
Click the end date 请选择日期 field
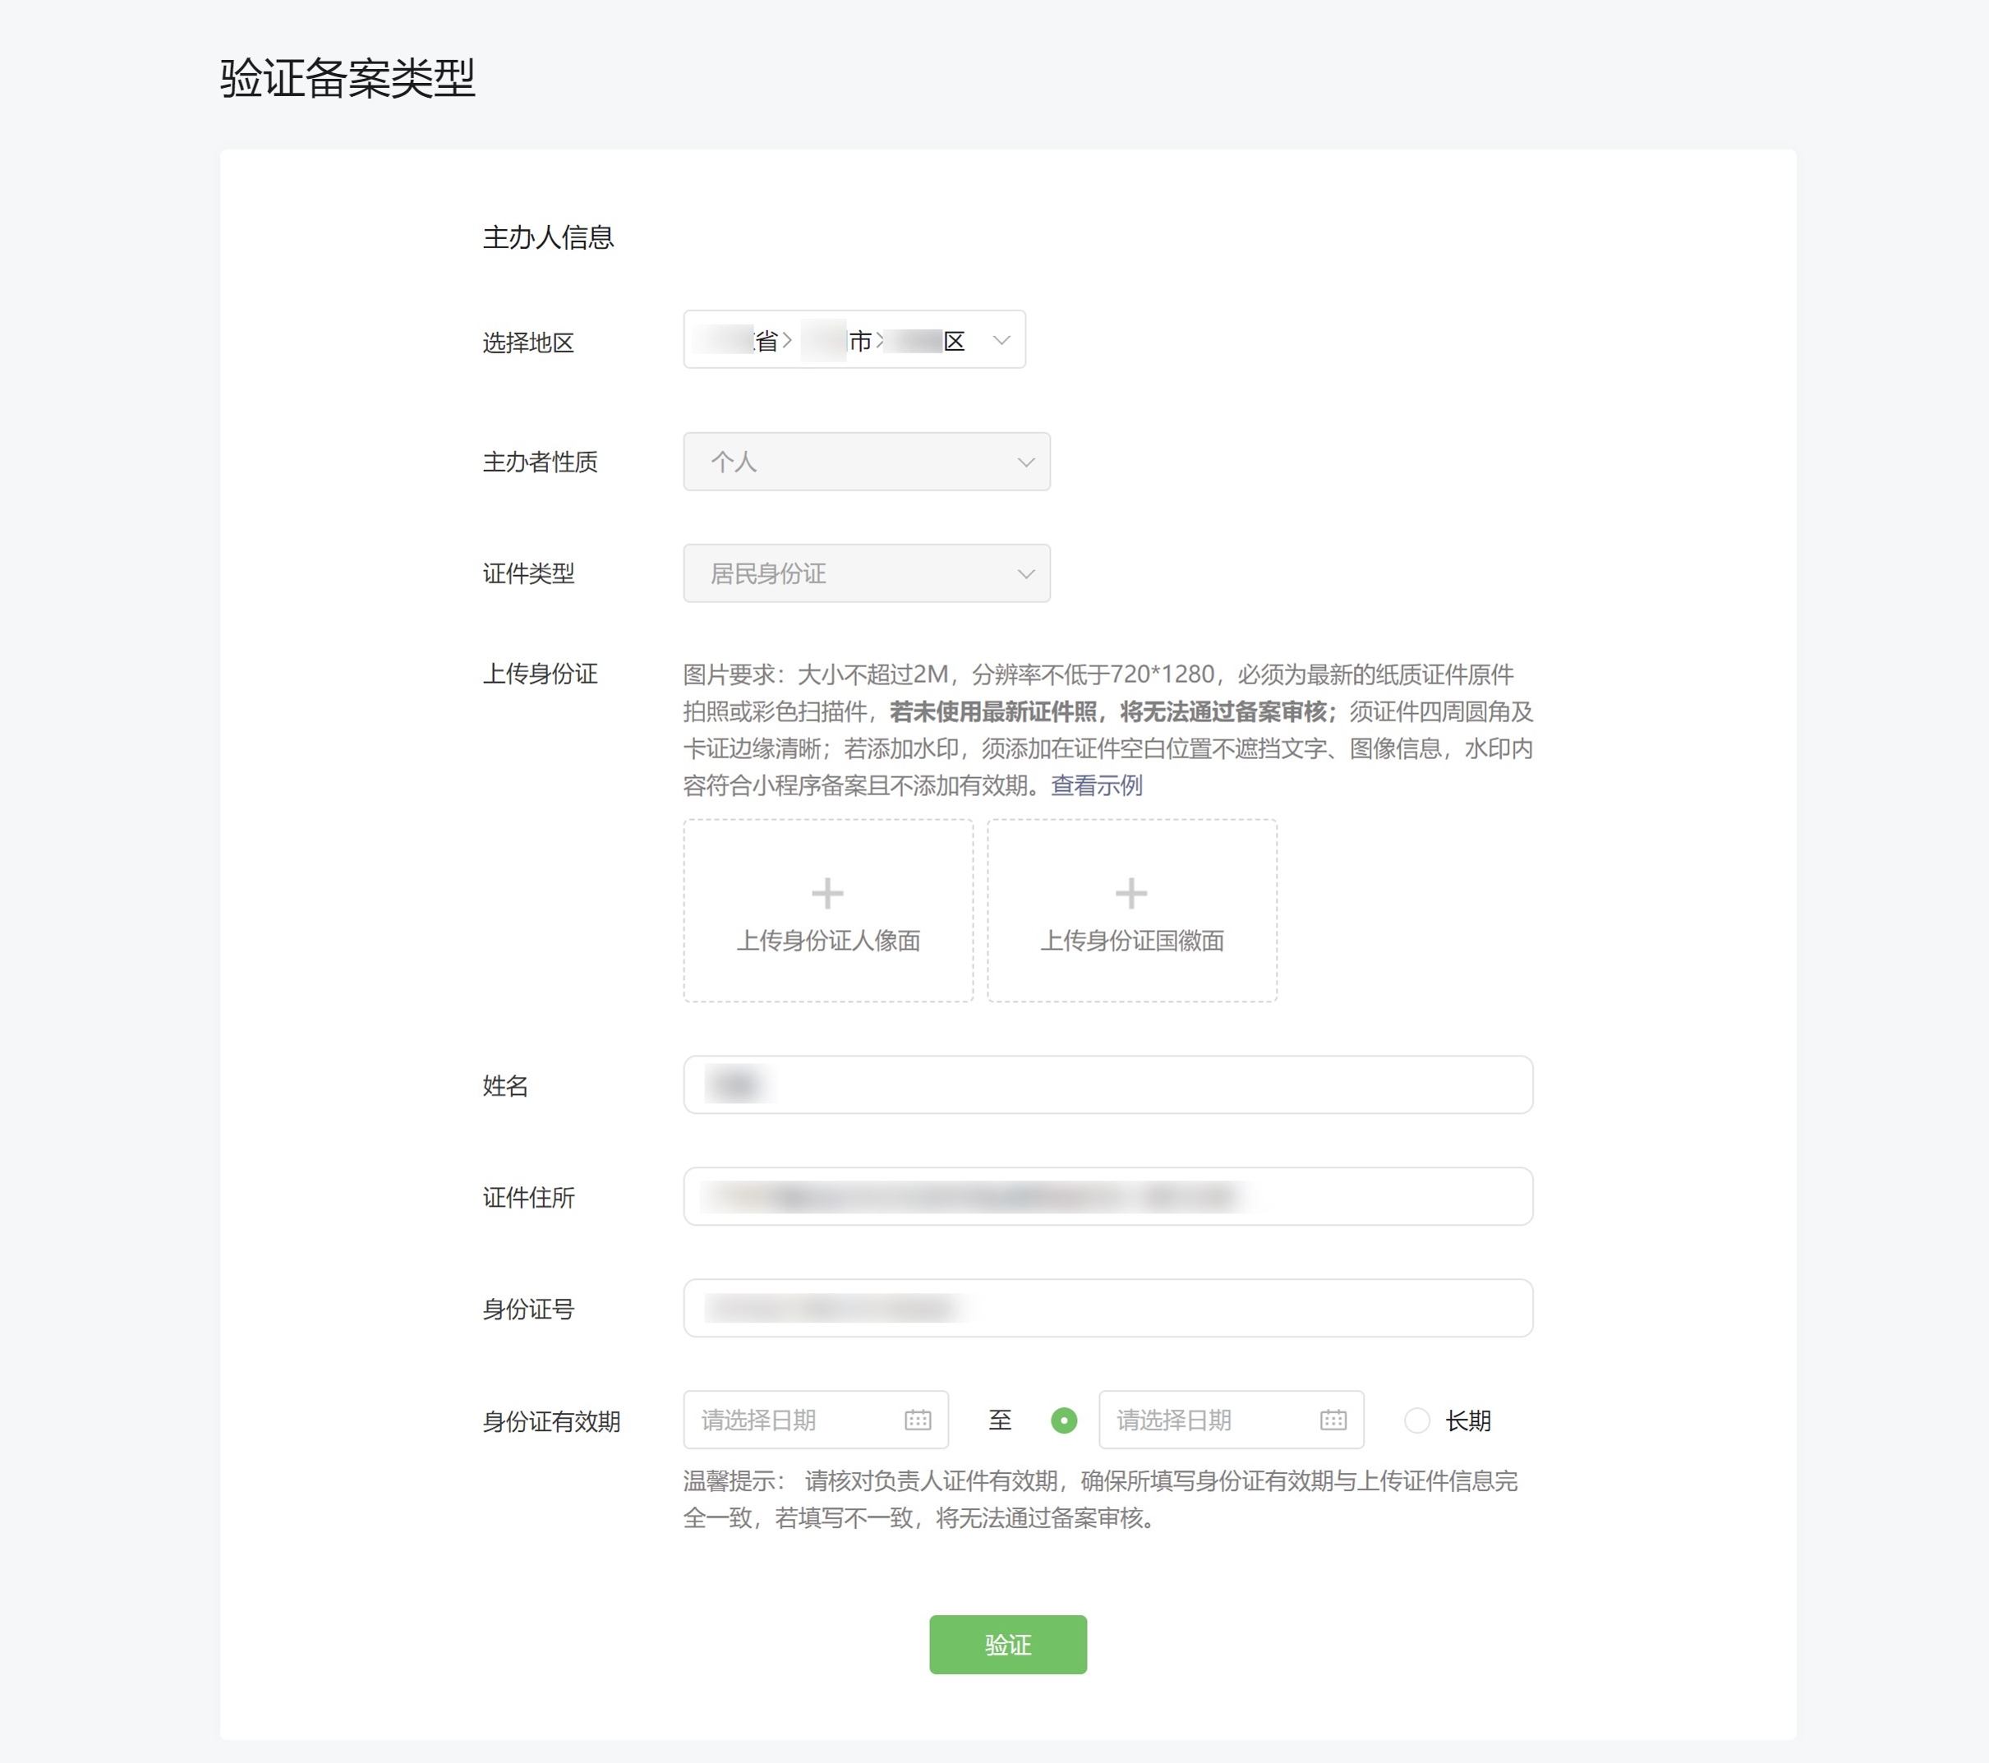[1231, 1420]
